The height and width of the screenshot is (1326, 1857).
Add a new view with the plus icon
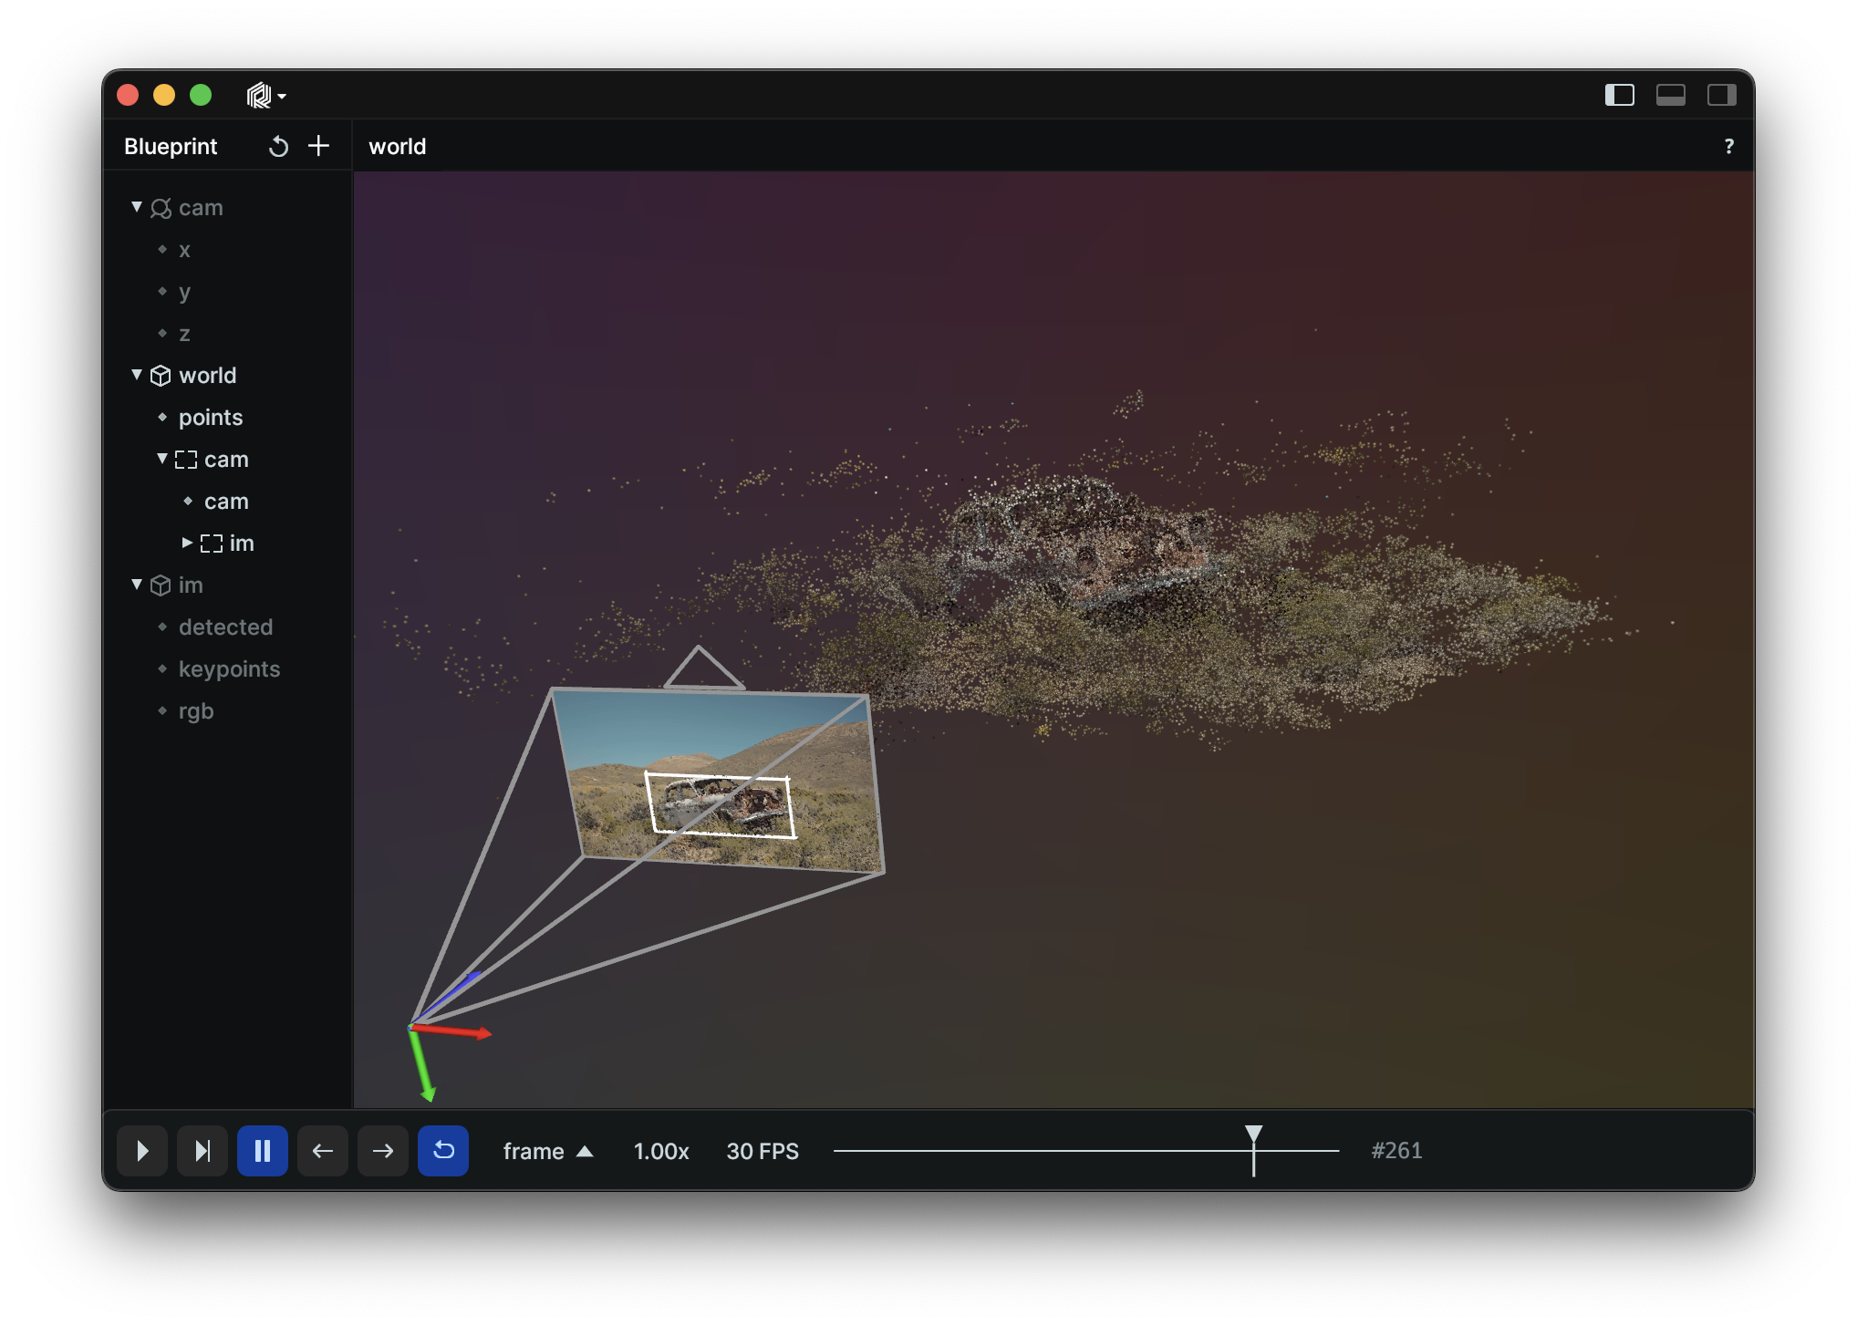coord(318,146)
